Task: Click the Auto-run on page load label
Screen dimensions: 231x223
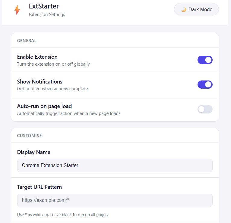Action: pyautogui.click(x=44, y=106)
